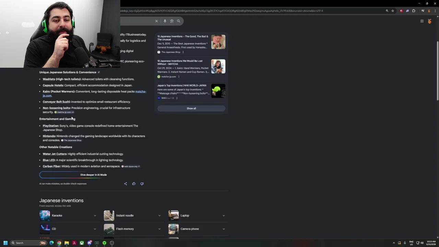Open the Windows Start menu
The width and height of the screenshot is (439, 247).
(x=5, y=243)
